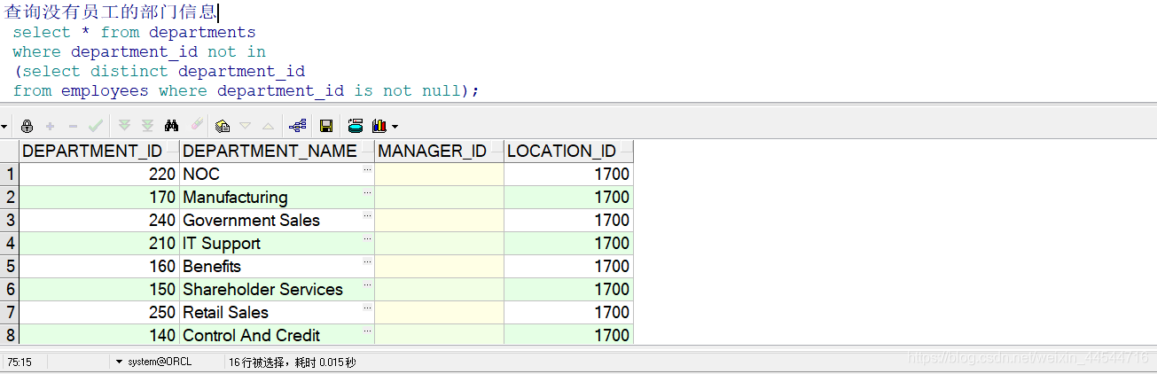1157x374 pixels.
Task: Open the ellipsis button in the Benefits cell
Action: click(367, 261)
